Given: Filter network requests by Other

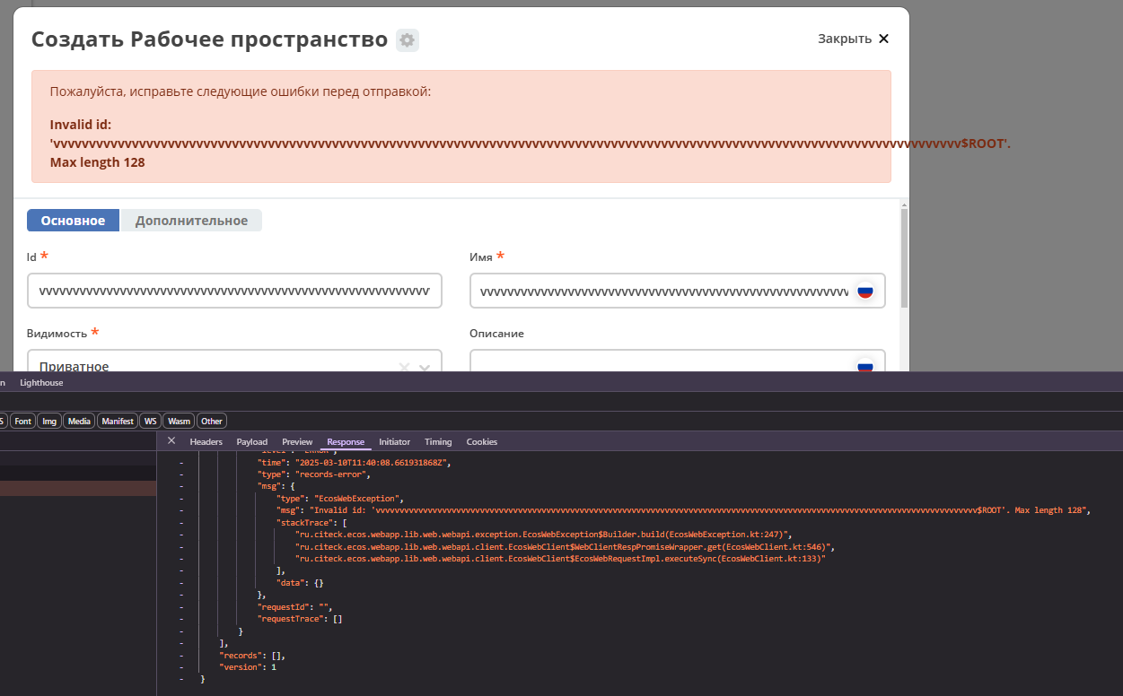Looking at the screenshot, I should [x=212, y=421].
